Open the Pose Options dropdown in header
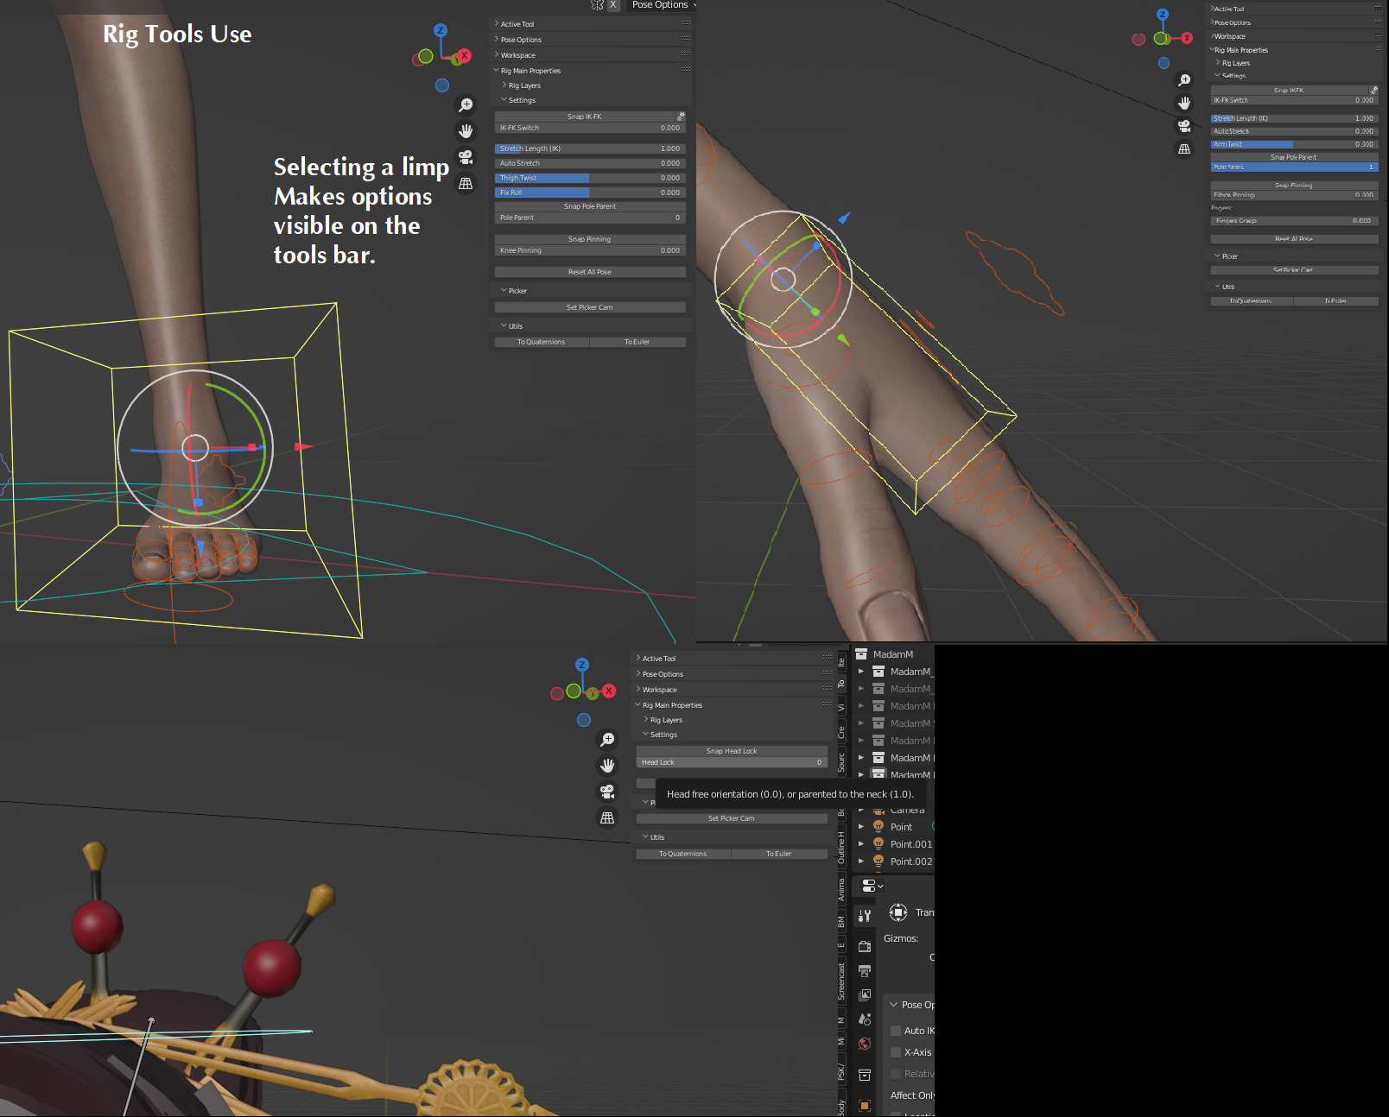The width and height of the screenshot is (1389, 1117). point(662,5)
